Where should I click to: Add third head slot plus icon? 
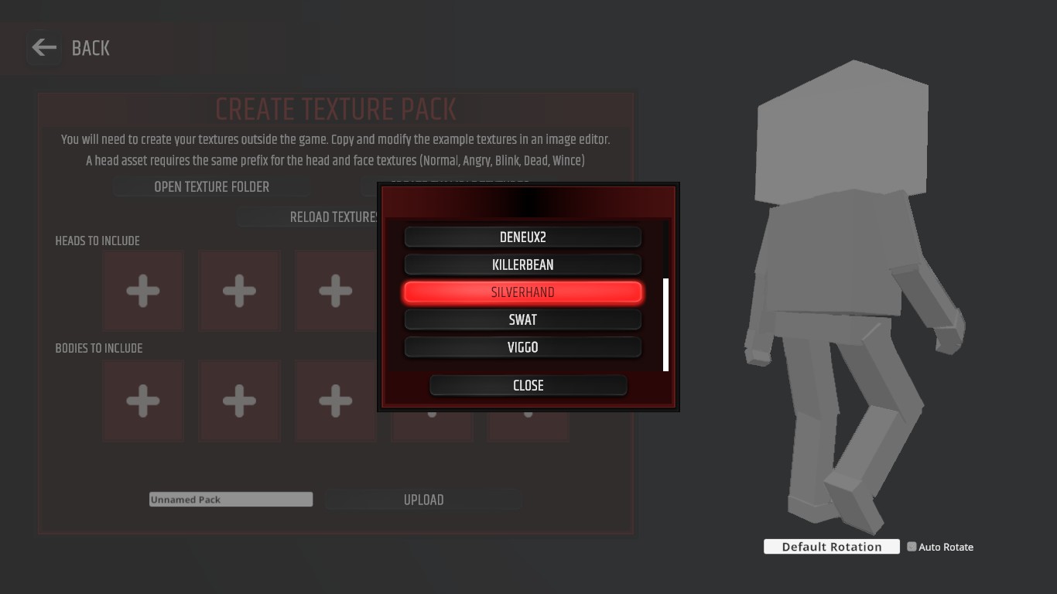(x=335, y=291)
